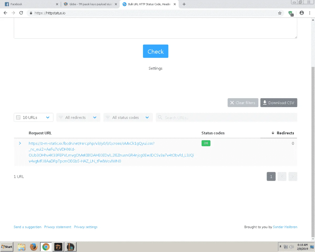Open the Windows Start button
315x252 pixels.
click(x=7, y=247)
